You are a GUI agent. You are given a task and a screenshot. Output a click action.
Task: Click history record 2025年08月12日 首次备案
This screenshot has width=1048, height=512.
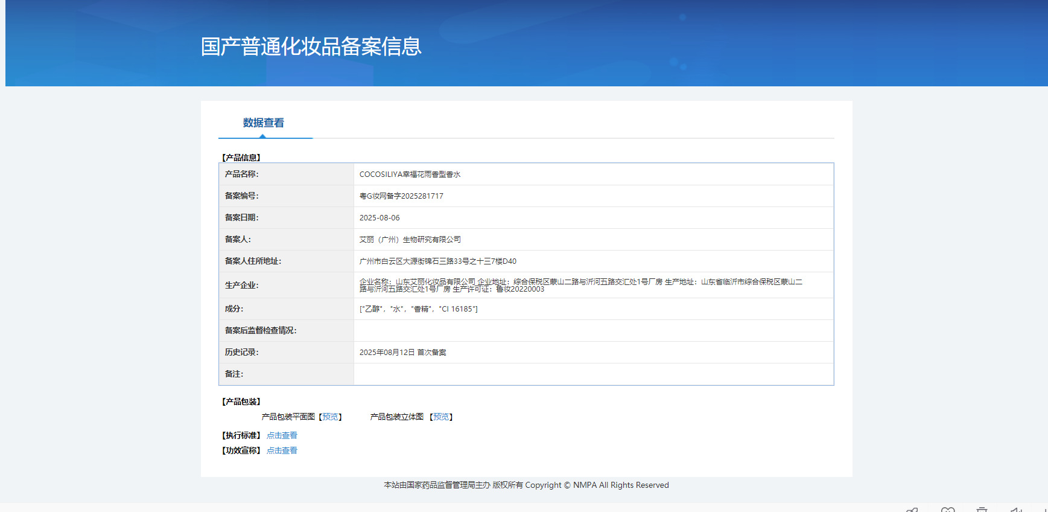(403, 353)
